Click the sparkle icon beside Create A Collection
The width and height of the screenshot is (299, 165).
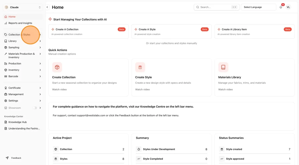[53, 29]
